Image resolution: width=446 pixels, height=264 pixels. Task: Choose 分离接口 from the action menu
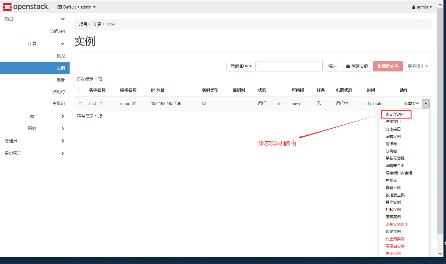point(393,129)
